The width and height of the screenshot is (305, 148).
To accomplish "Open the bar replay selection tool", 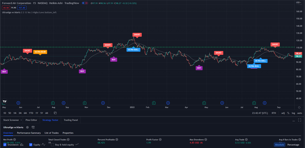I will coord(55,113).
